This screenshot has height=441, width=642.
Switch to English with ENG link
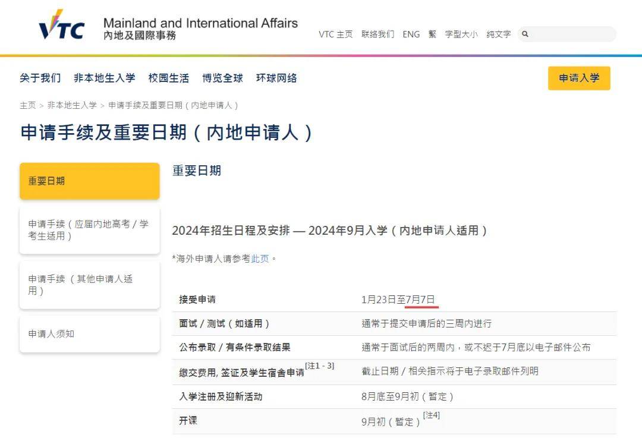[x=411, y=34]
